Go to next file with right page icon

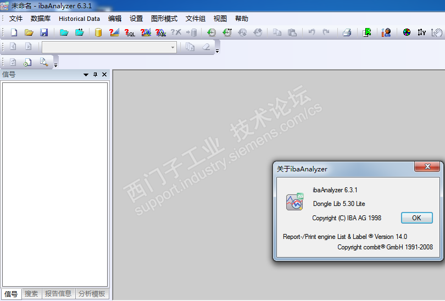pos(28,46)
